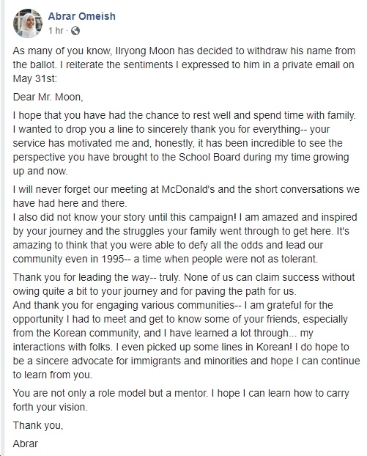Click the year '1995' in the post text

[x=113, y=259]
